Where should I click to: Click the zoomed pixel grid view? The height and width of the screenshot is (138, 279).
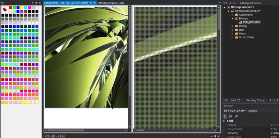click(176, 68)
